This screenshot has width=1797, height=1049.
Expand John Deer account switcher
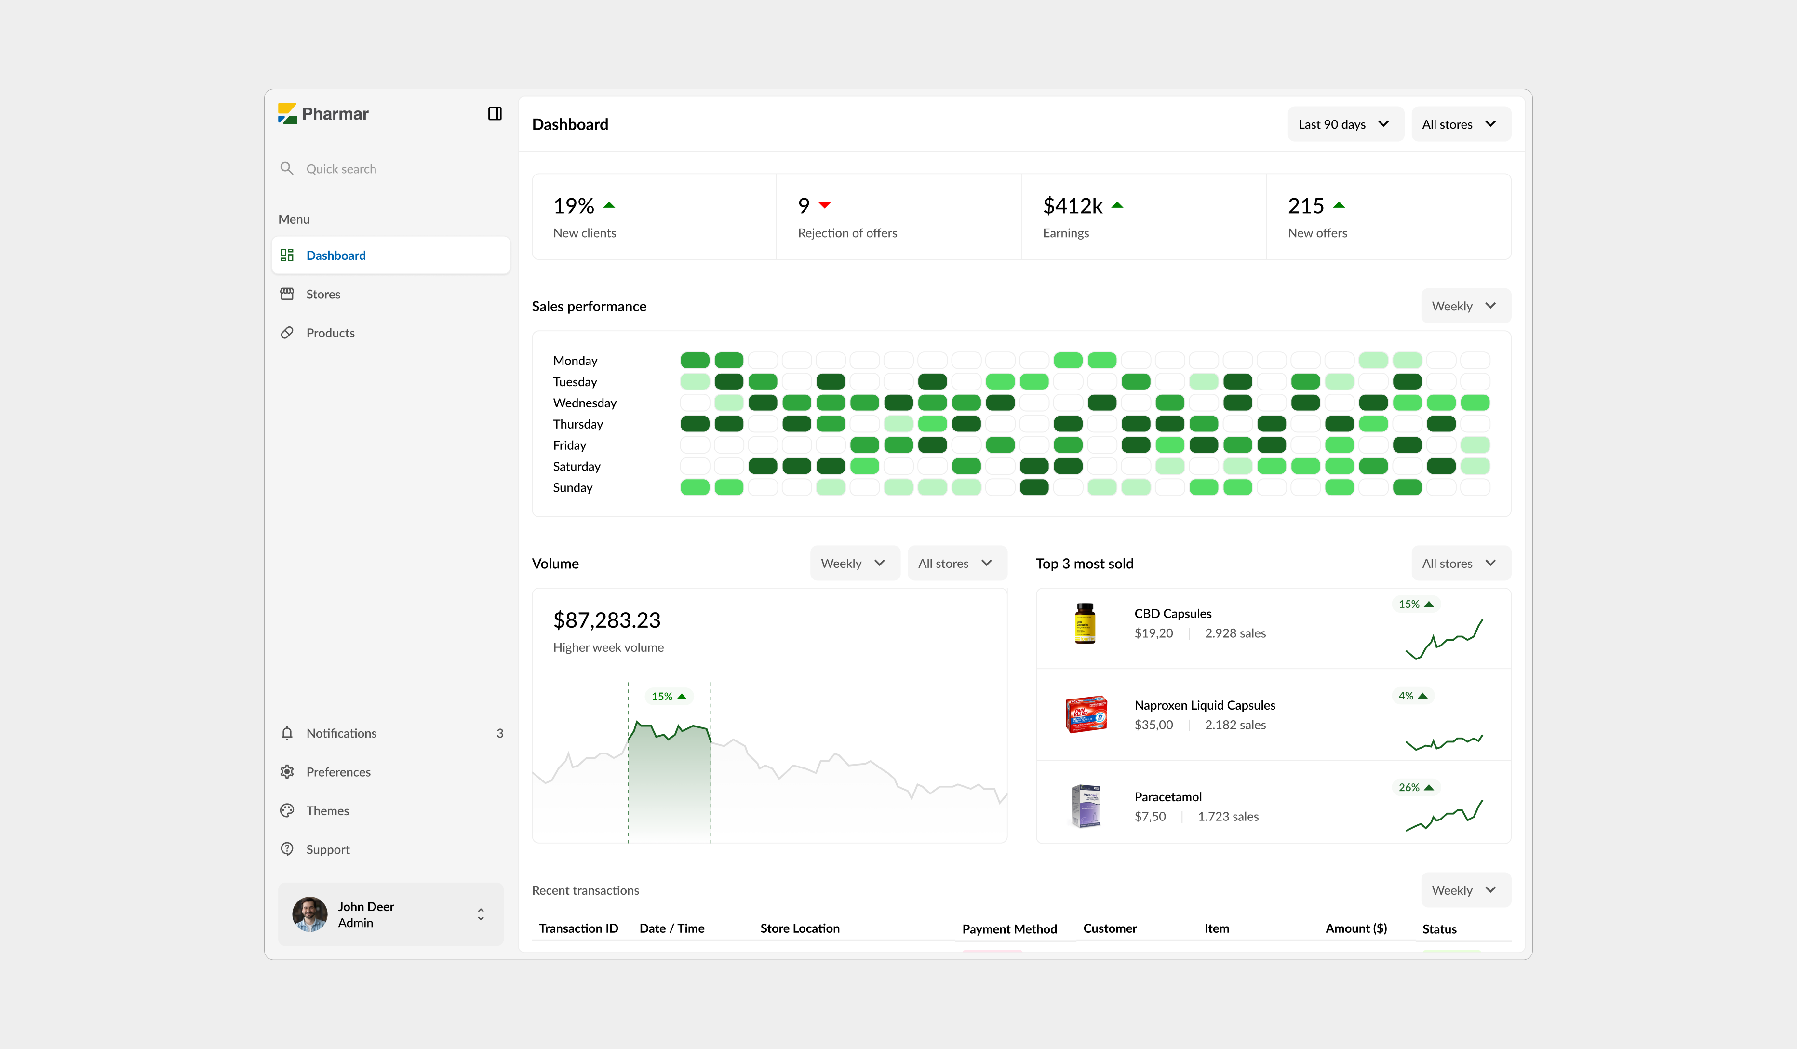[481, 914]
